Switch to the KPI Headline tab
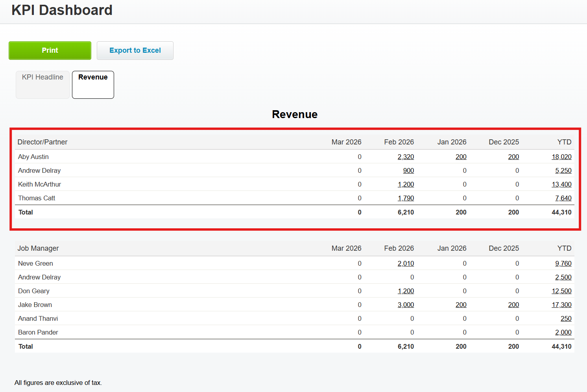This screenshot has width=587, height=392. 42,85
